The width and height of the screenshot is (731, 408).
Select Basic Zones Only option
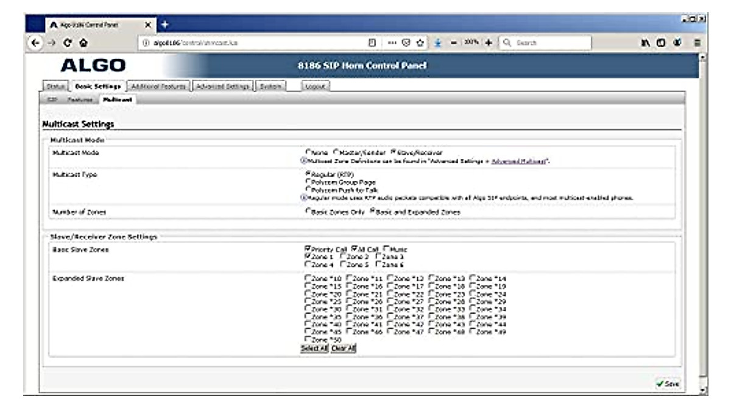308,212
